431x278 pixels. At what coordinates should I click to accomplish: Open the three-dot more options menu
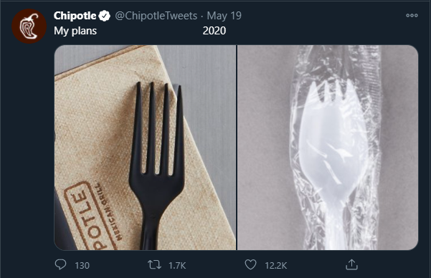(x=412, y=16)
